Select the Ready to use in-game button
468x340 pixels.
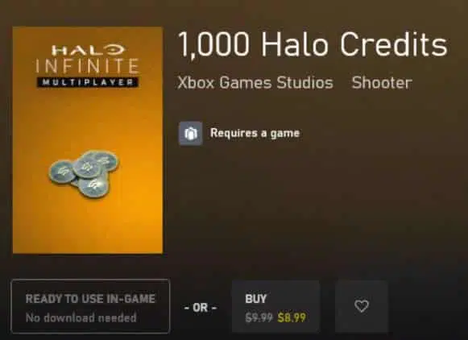[90, 306]
